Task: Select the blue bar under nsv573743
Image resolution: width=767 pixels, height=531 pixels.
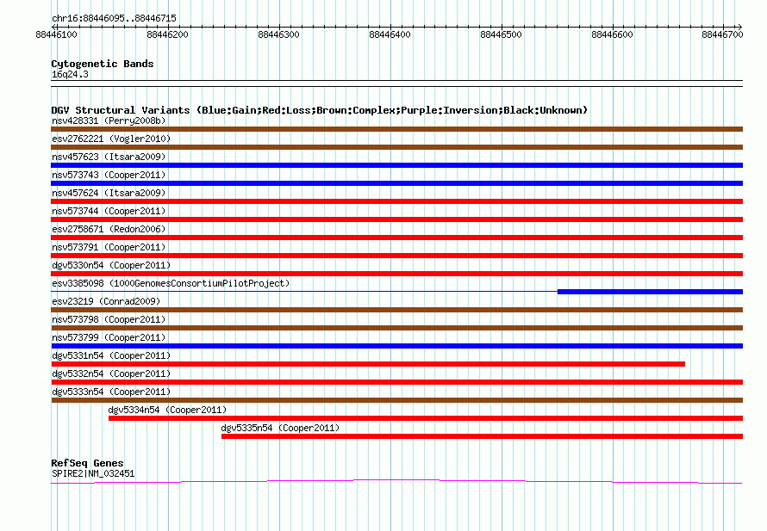Action: click(x=396, y=183)
